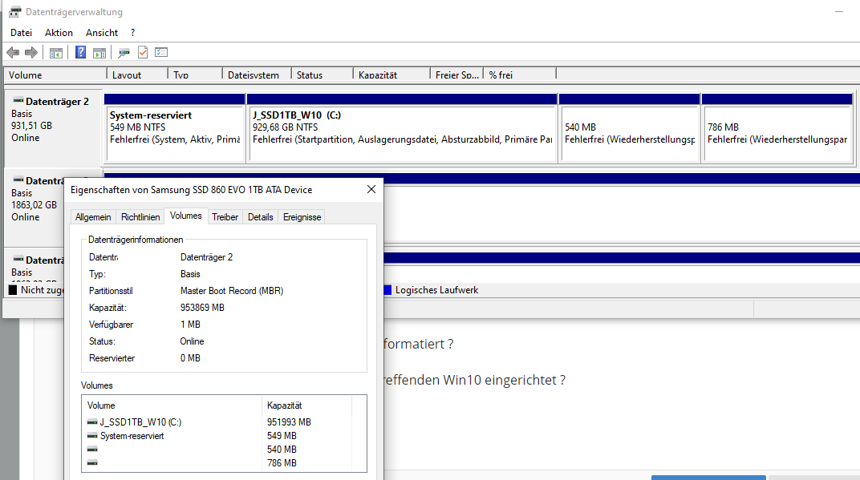Viewport: 860px width, 480px height.
Task: Sort by the % frei column header
Action: (x=520, y=75)
